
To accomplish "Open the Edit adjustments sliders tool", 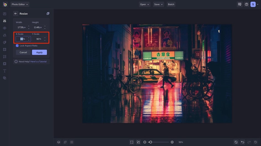I will [x=5, y=21].
